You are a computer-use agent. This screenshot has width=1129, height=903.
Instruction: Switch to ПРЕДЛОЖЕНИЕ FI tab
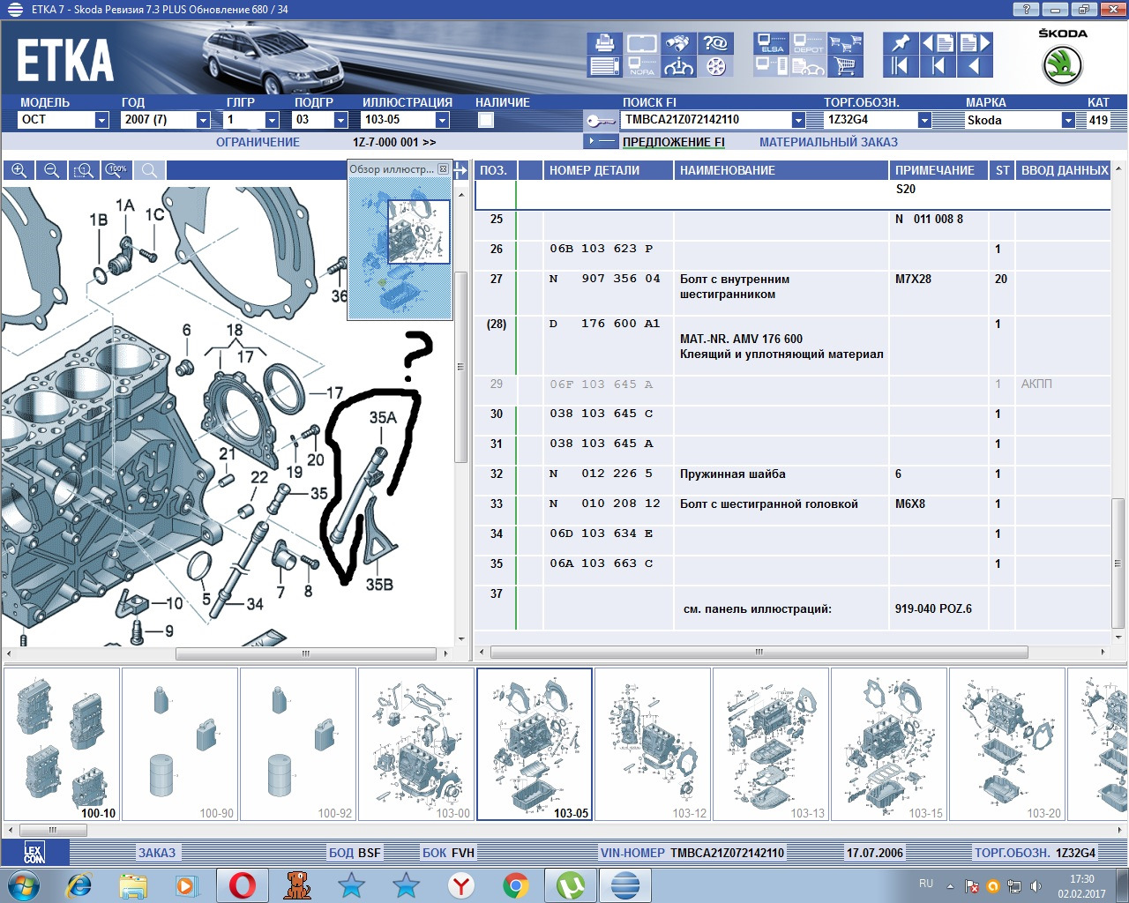pos(674,142)
